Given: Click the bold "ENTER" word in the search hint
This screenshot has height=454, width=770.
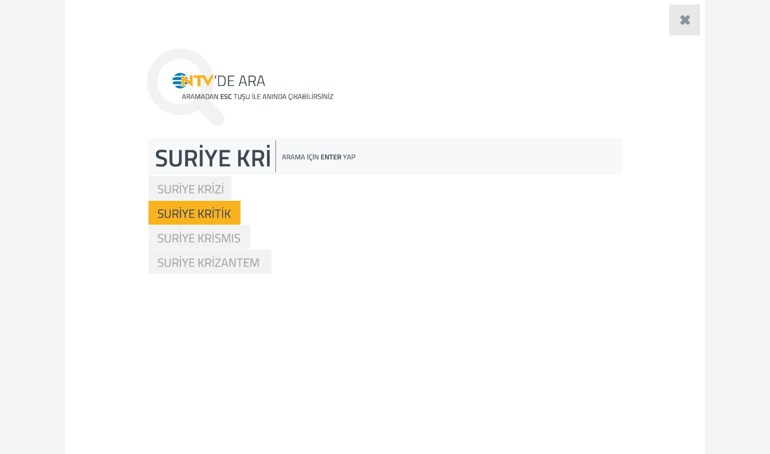Looking at the screenshot, I should tap(330, 157).
